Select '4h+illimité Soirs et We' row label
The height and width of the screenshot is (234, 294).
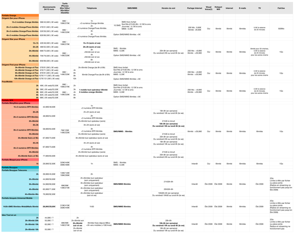[28, 156]
